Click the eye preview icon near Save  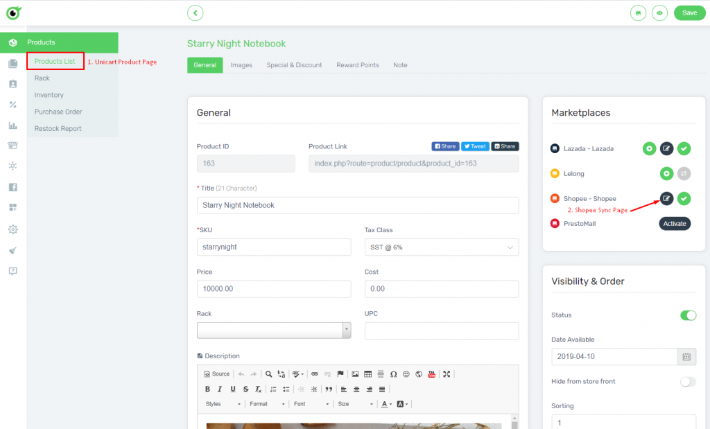pos(659,12)
